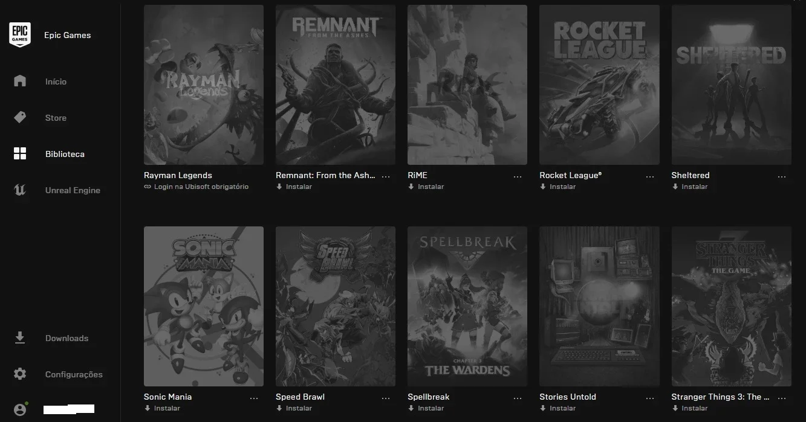Viewport: 806px width, 422px height.
Task: Click Instalar under Sonic Mania
Action: click(167, 408)
